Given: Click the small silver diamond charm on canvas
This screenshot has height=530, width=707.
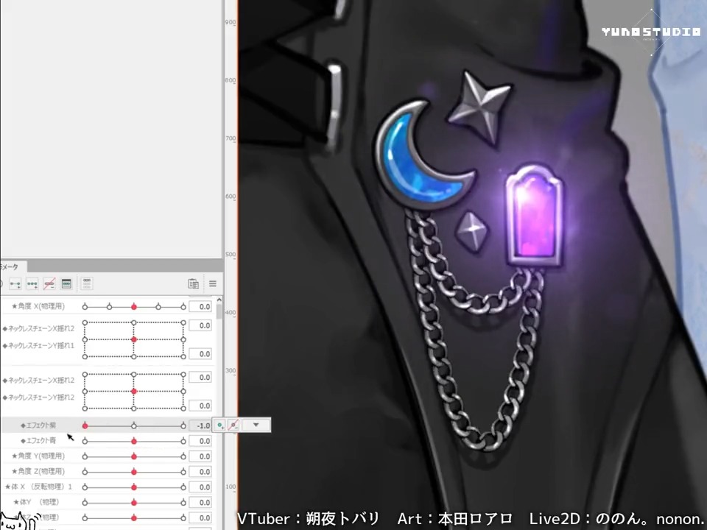Looking at the screenshot, I should (x=472, y=231).
